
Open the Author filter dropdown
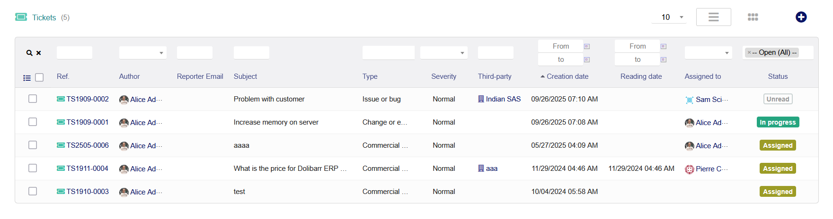click(142, 53)
